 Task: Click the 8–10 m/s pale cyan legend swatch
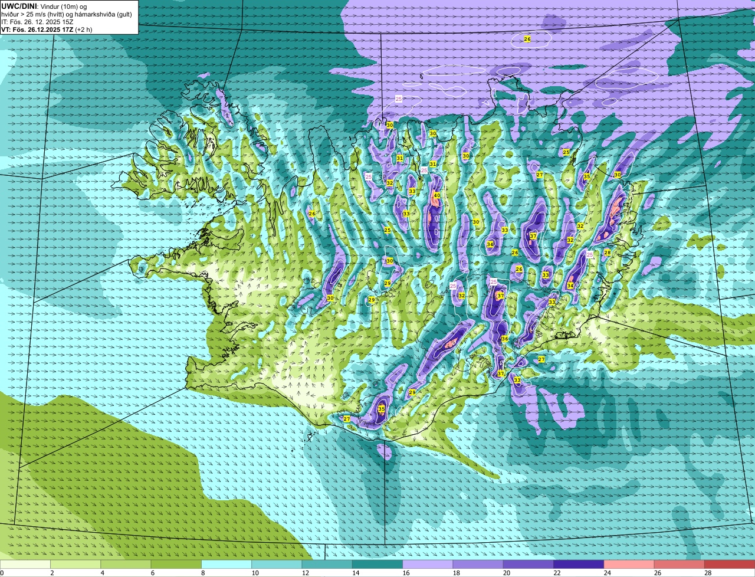tap(226, 564)
